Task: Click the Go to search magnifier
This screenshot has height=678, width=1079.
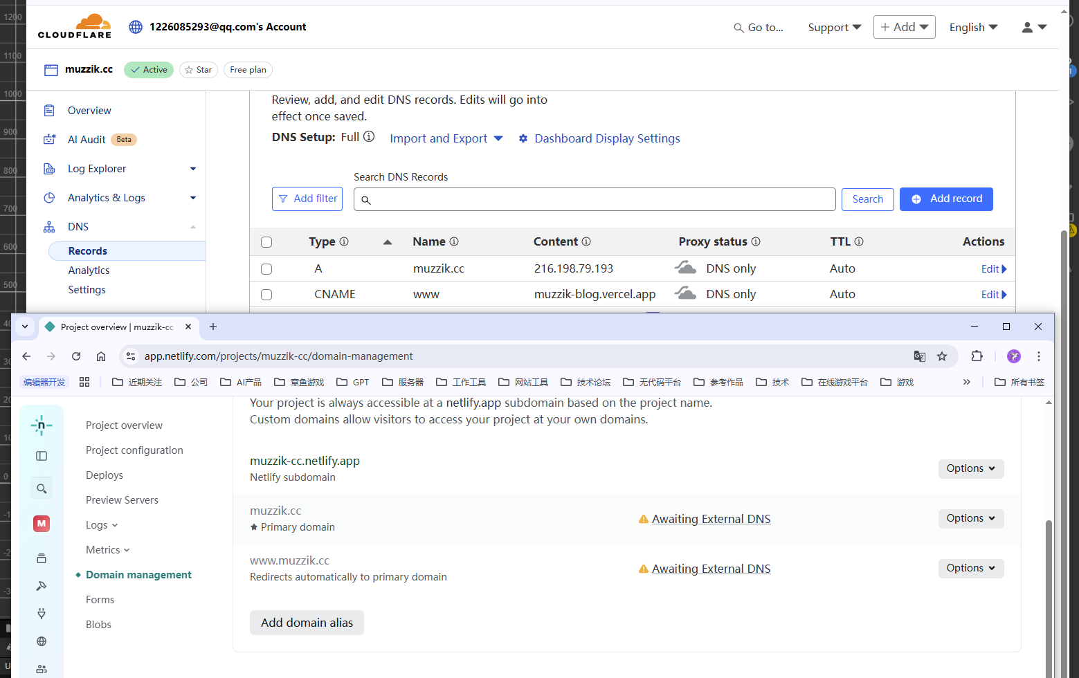Action: (738, 28)
